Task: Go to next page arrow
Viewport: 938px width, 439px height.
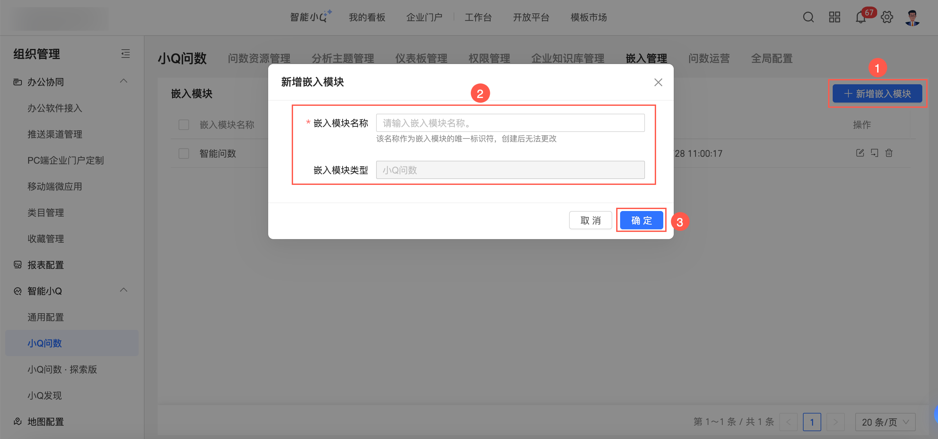Action: [x=835, y=422]
